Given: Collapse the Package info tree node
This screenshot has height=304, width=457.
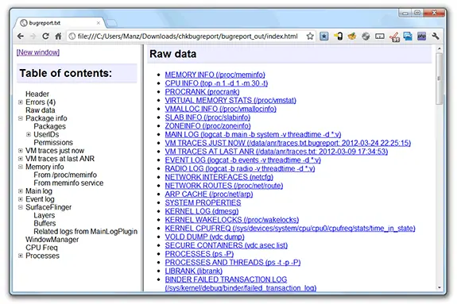Looking at the screenshot, I should (x=21, y=118).
